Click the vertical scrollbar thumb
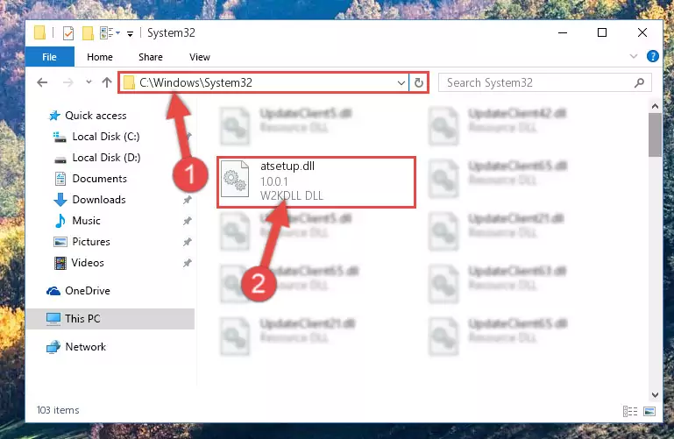 [655, 135]
